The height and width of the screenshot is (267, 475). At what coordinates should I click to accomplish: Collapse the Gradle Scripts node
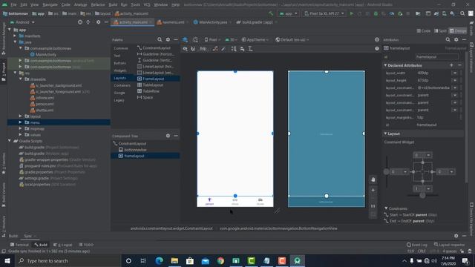click(x=10, y=141)
